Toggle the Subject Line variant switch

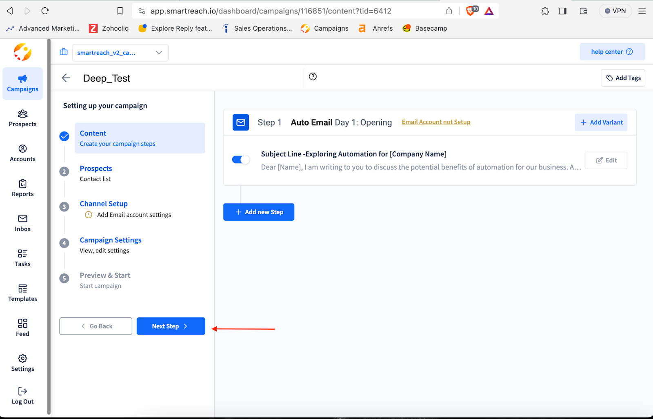241,160
